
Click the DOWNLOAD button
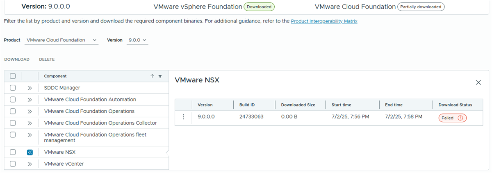[x=17, y=59]
